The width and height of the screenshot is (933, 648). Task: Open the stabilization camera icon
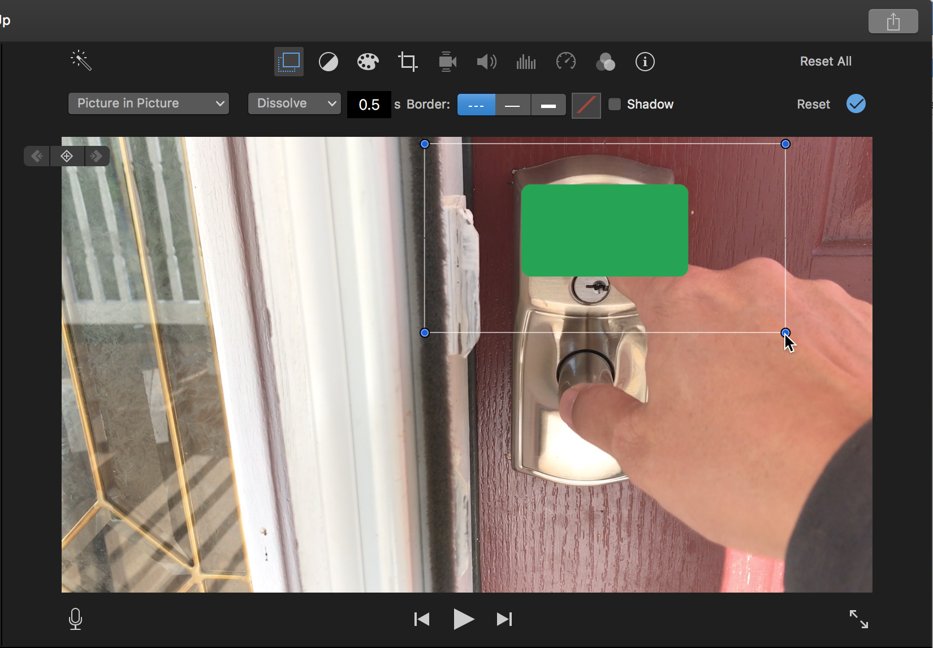click(x=447, y=62)
